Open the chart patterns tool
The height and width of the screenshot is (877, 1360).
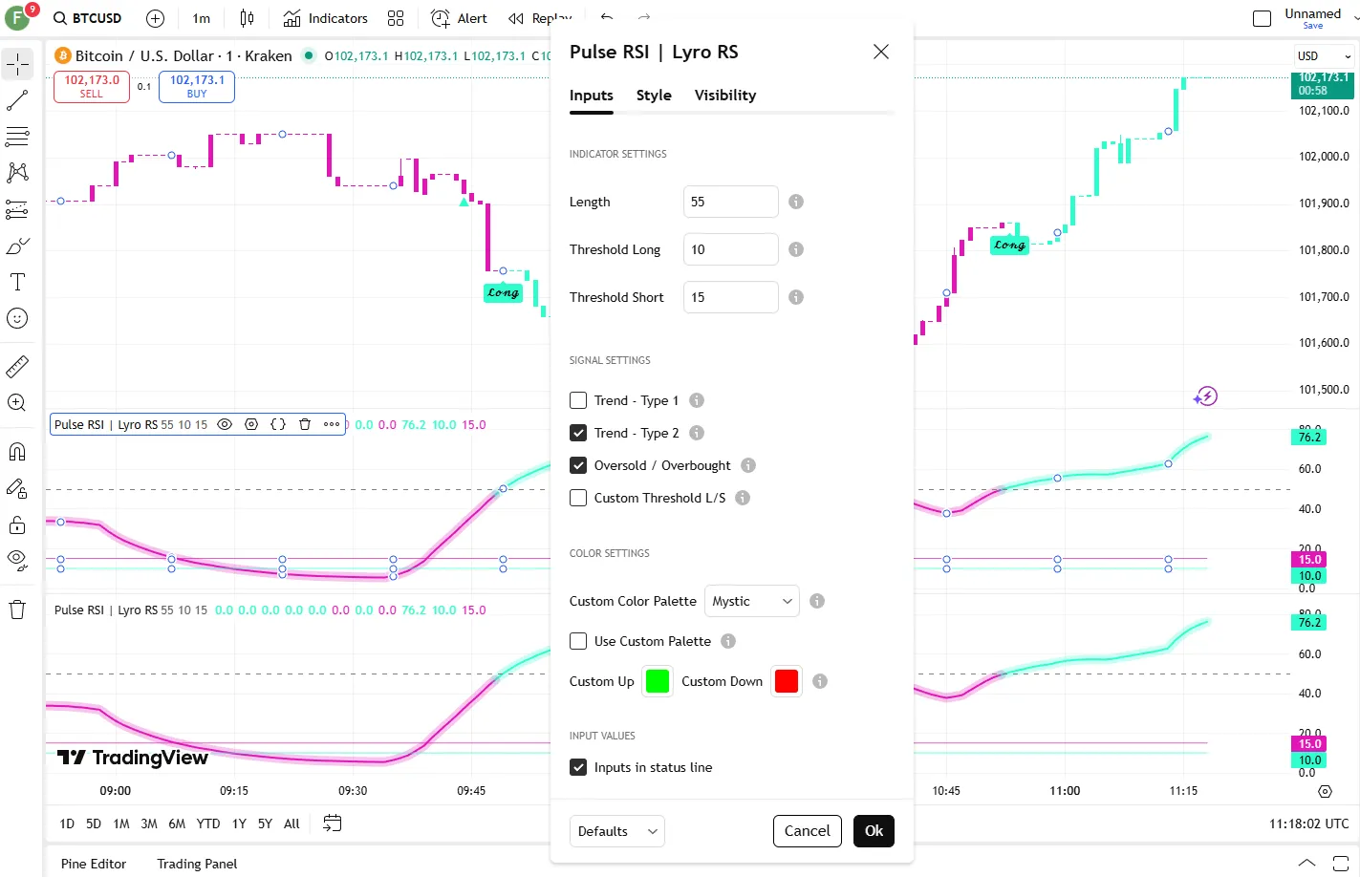[x=17, y=173]
